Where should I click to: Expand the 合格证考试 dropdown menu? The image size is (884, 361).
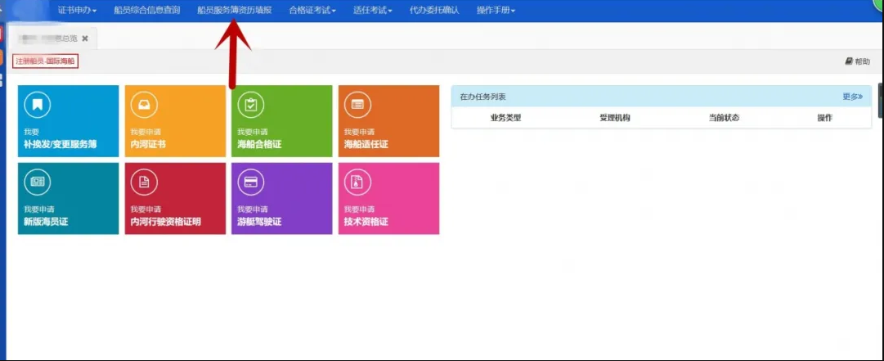(312, 11)
